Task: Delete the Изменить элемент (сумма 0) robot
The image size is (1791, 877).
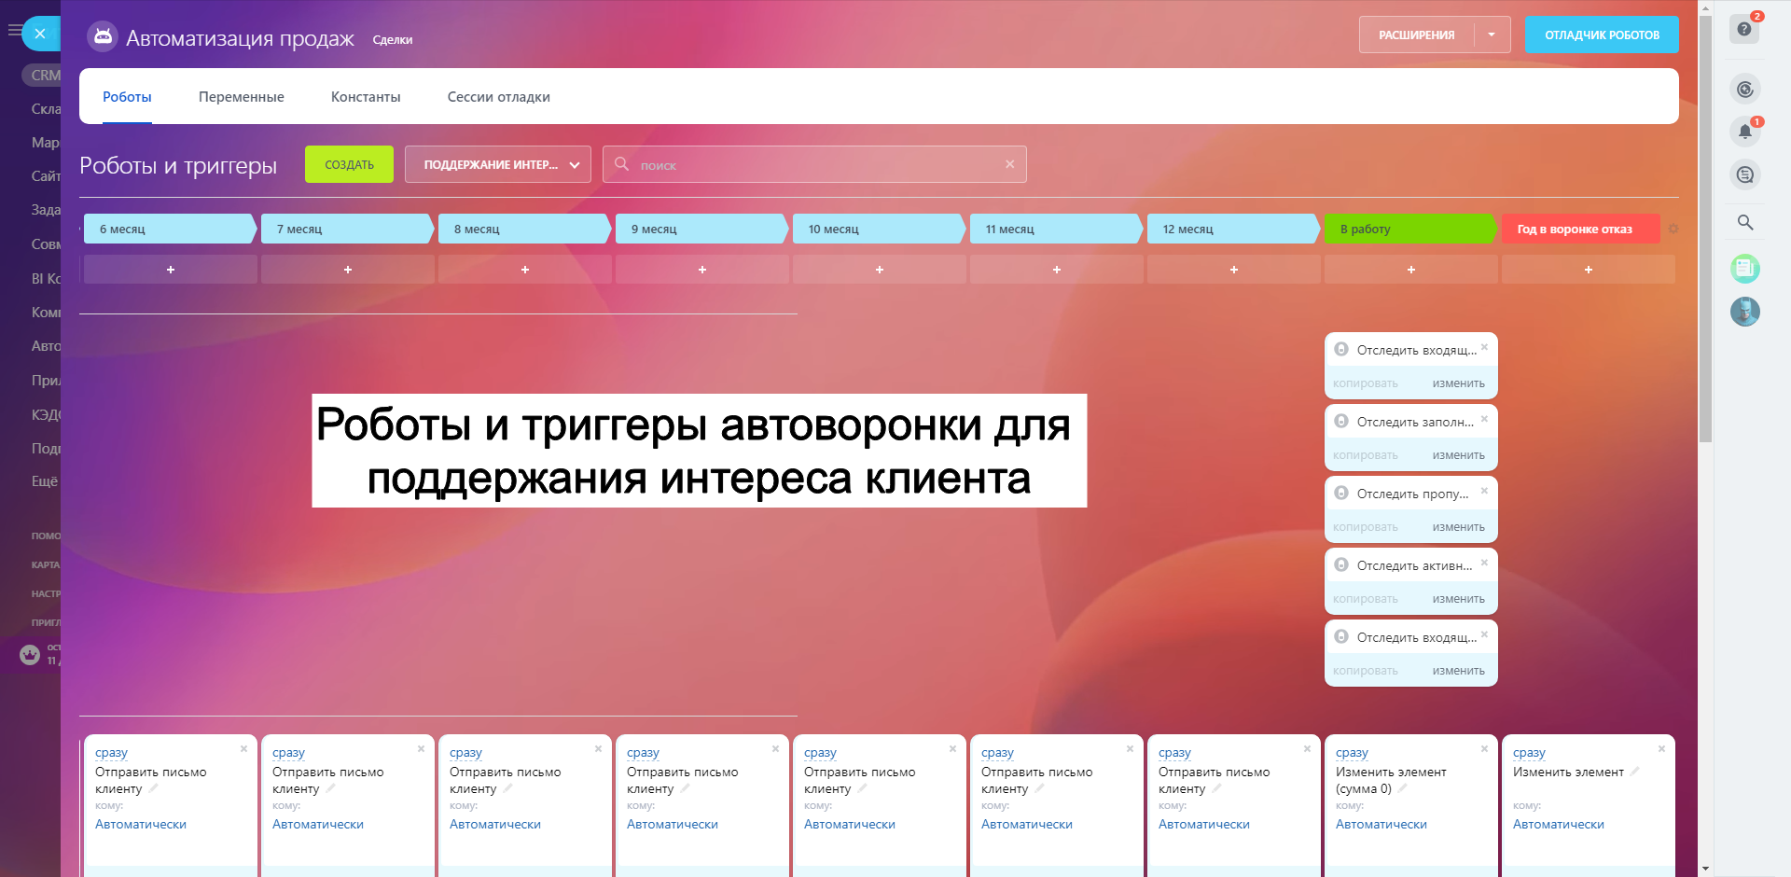Action: 1484,748
